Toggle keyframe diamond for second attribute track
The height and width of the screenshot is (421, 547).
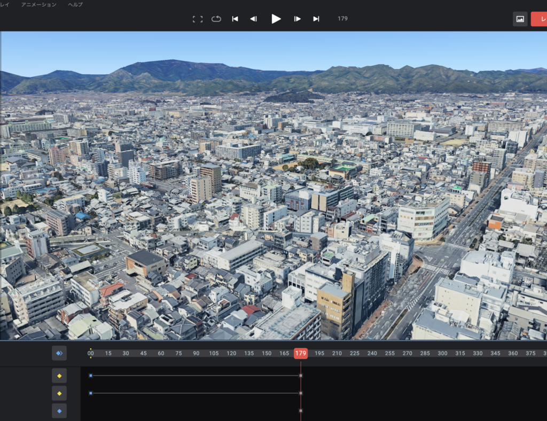tap(59, 393)
